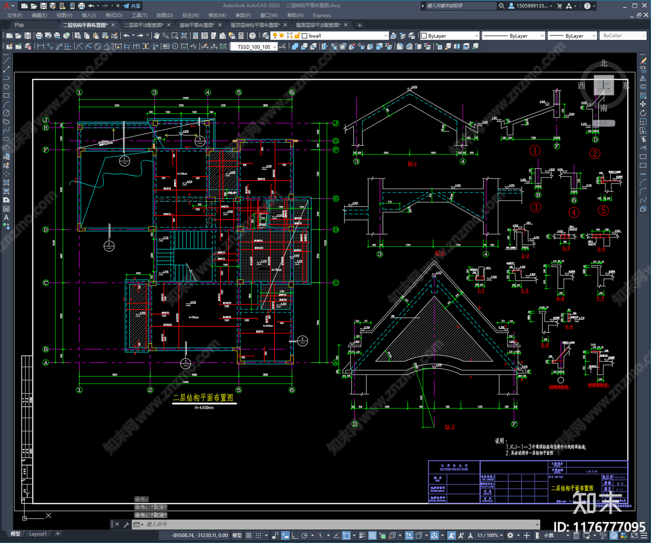Switch to the Layout1 tab
The image size is (651, 543).
point(38,534)
